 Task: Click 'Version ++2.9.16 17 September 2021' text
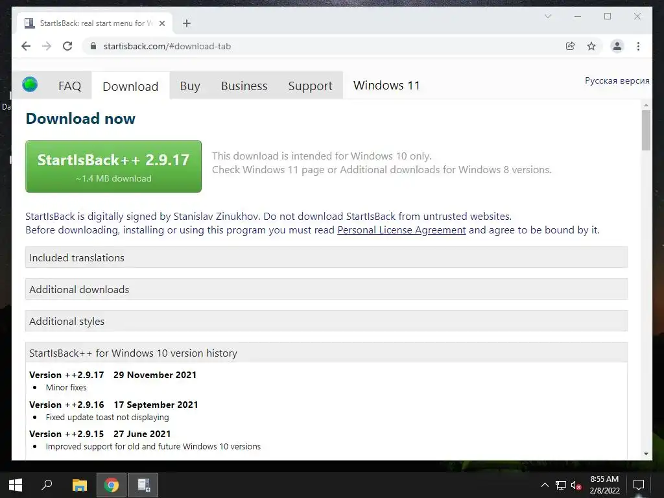(113, 405)
